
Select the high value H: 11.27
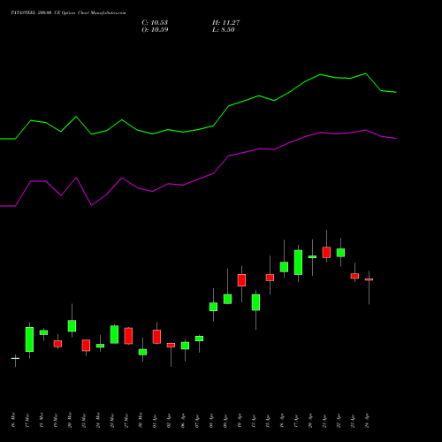point(226,23)
